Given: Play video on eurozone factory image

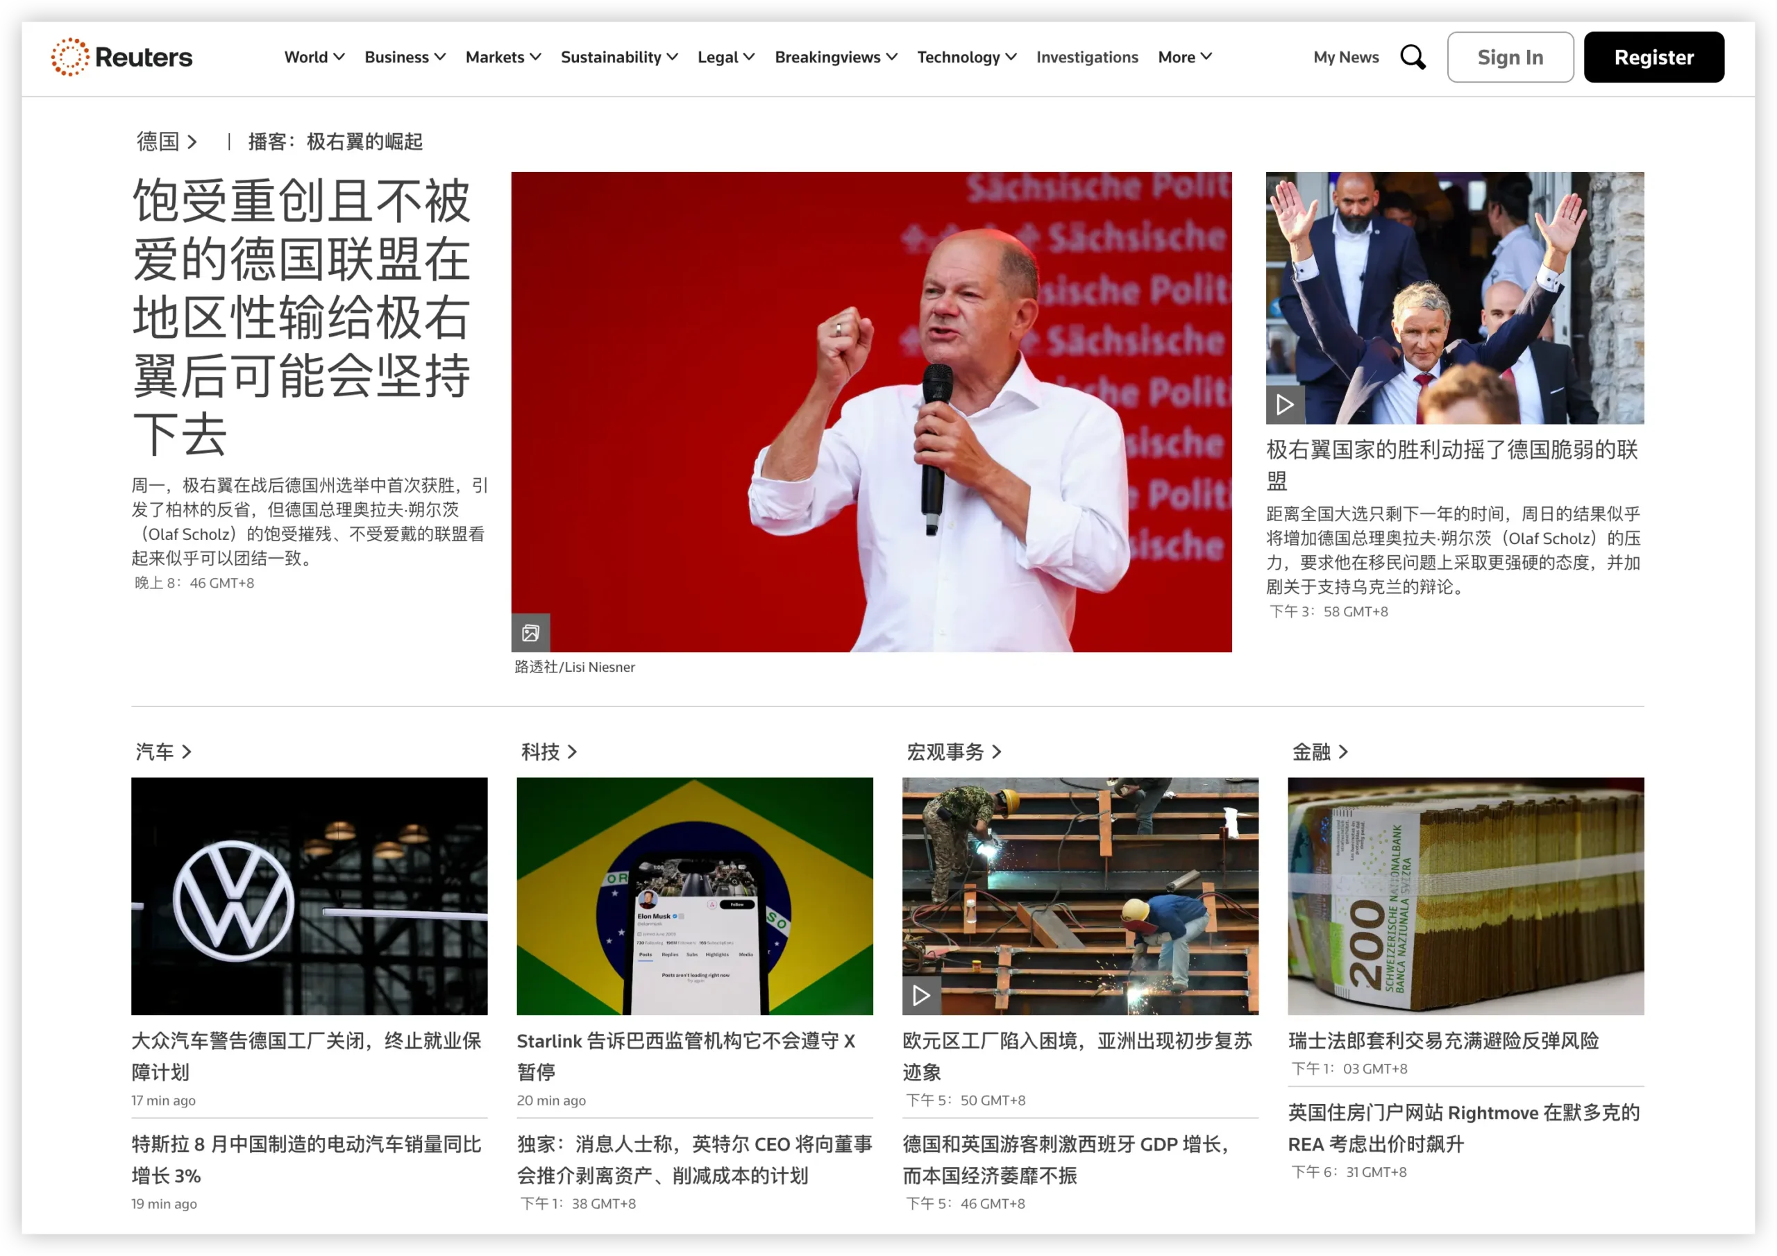Looking at the screenshot, I should pos(921,995).
